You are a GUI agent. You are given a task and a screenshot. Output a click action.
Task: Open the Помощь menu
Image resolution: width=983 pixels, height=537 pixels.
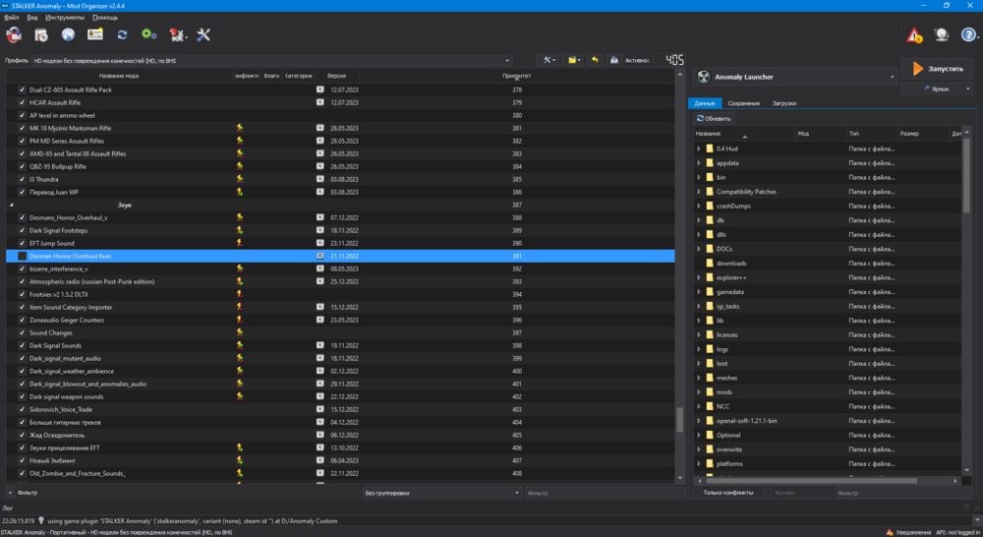105,18
